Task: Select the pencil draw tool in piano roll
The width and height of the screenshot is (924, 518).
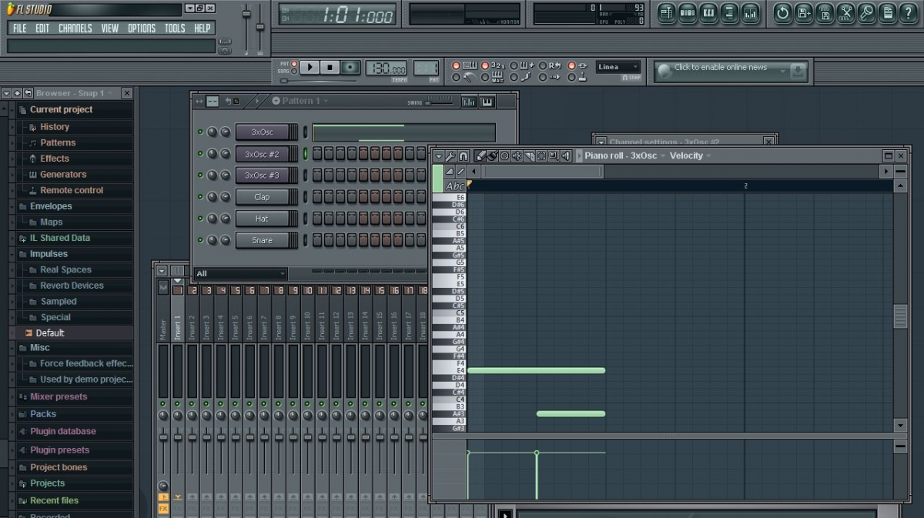Action: (x=480, y=156)
